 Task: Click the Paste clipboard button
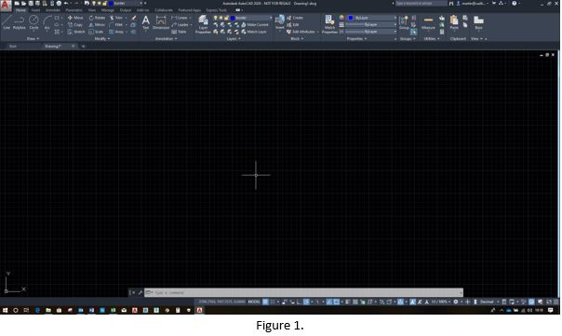454,22
